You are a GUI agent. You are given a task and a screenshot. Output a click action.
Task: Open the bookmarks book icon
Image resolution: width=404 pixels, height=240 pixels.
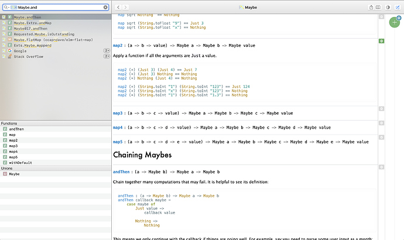378,7
